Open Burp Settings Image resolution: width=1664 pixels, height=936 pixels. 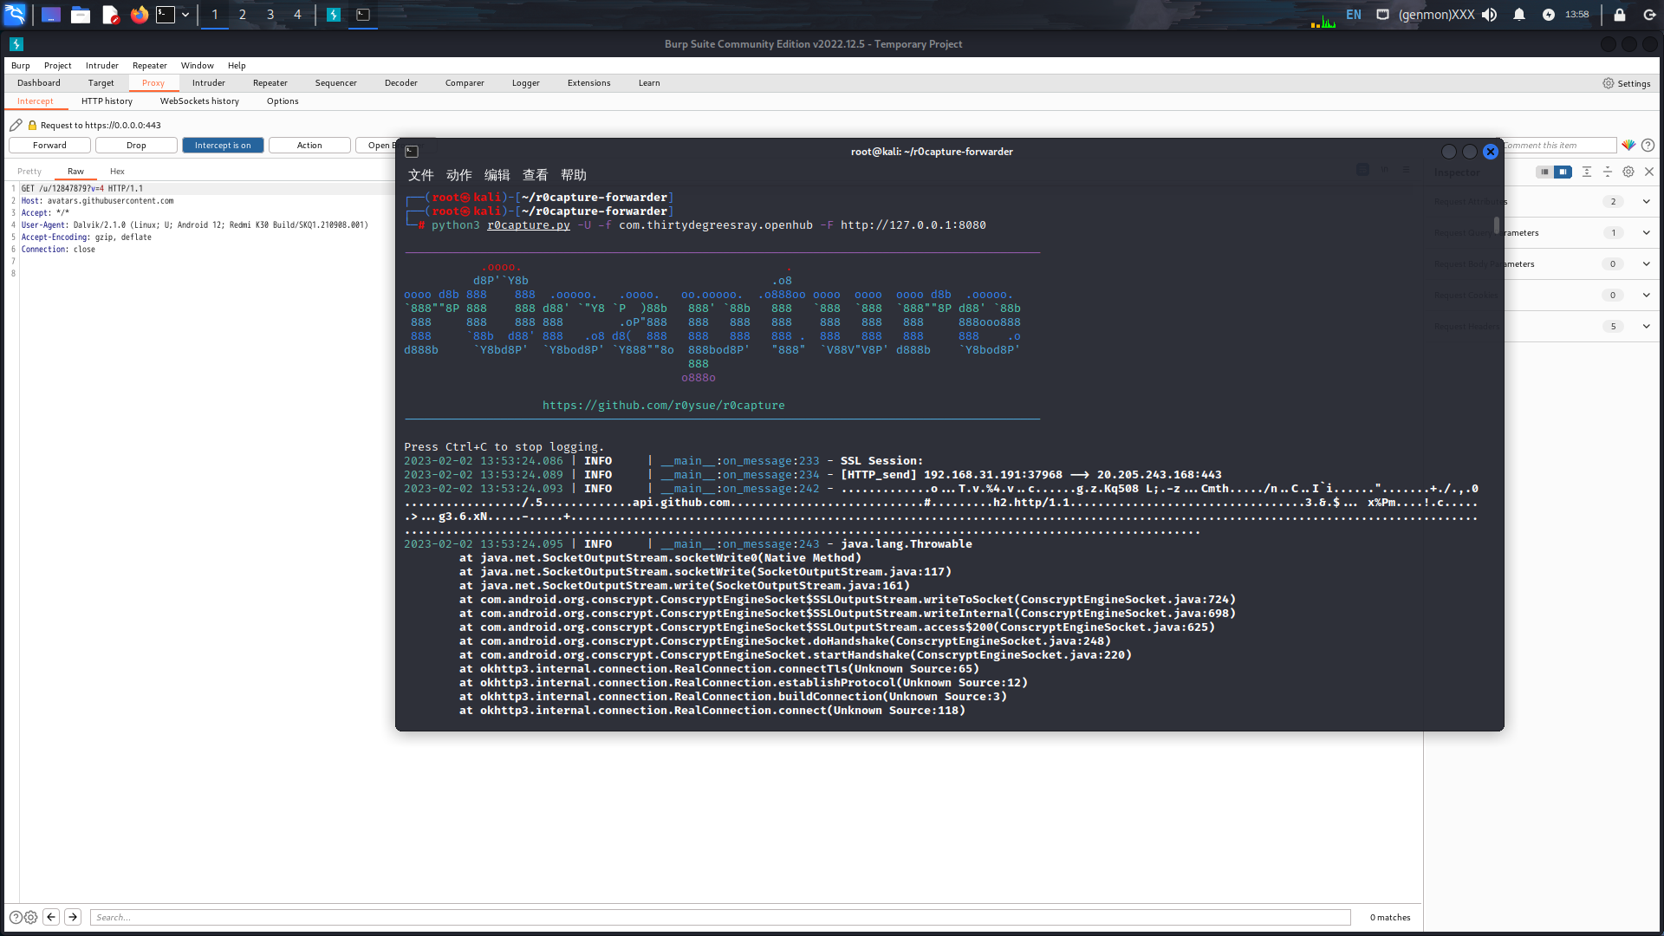1627,83
